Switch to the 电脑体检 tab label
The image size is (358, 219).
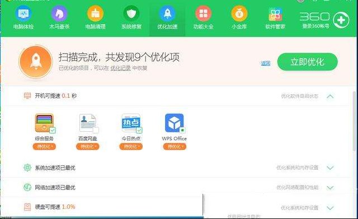click(23, 27)
